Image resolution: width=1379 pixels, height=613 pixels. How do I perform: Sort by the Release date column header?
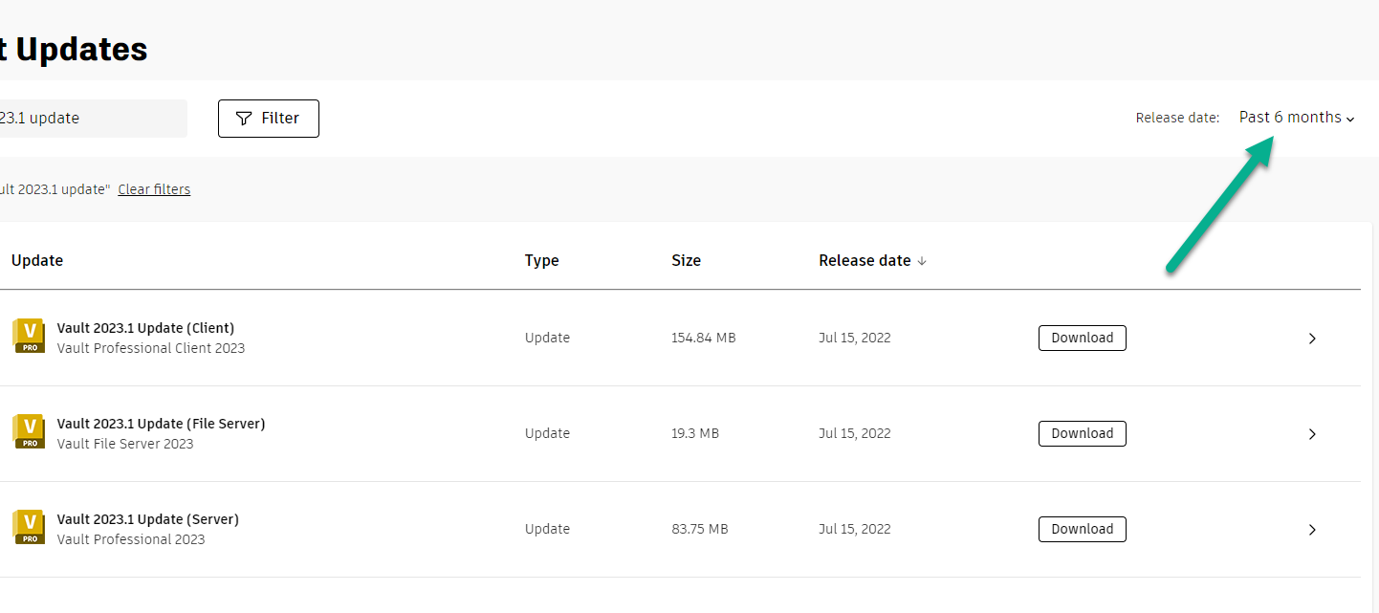coord(865,261)
